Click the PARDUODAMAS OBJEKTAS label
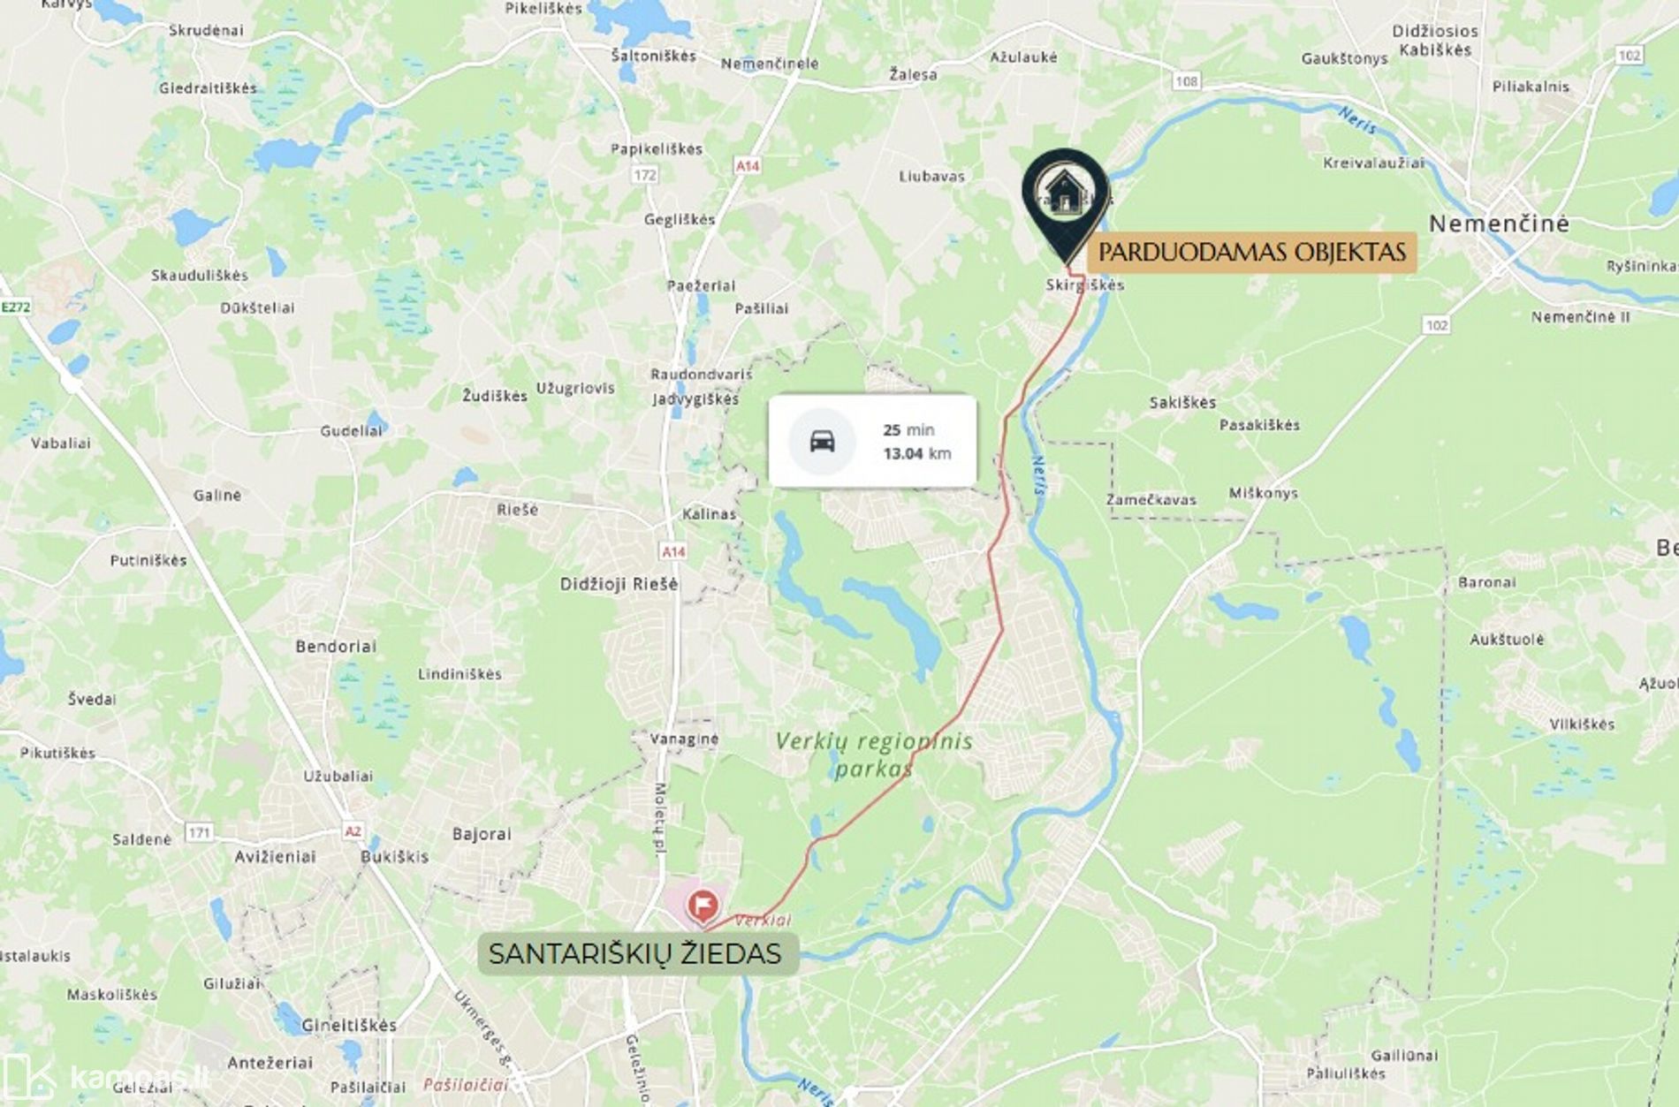 1251,252
